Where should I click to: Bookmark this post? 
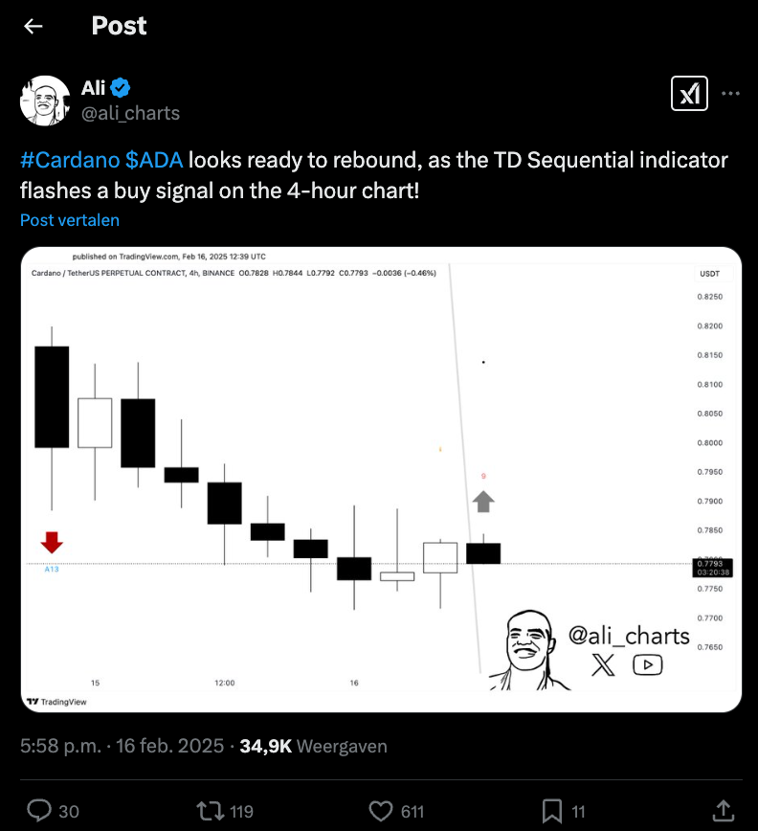[x=552, y=811]
